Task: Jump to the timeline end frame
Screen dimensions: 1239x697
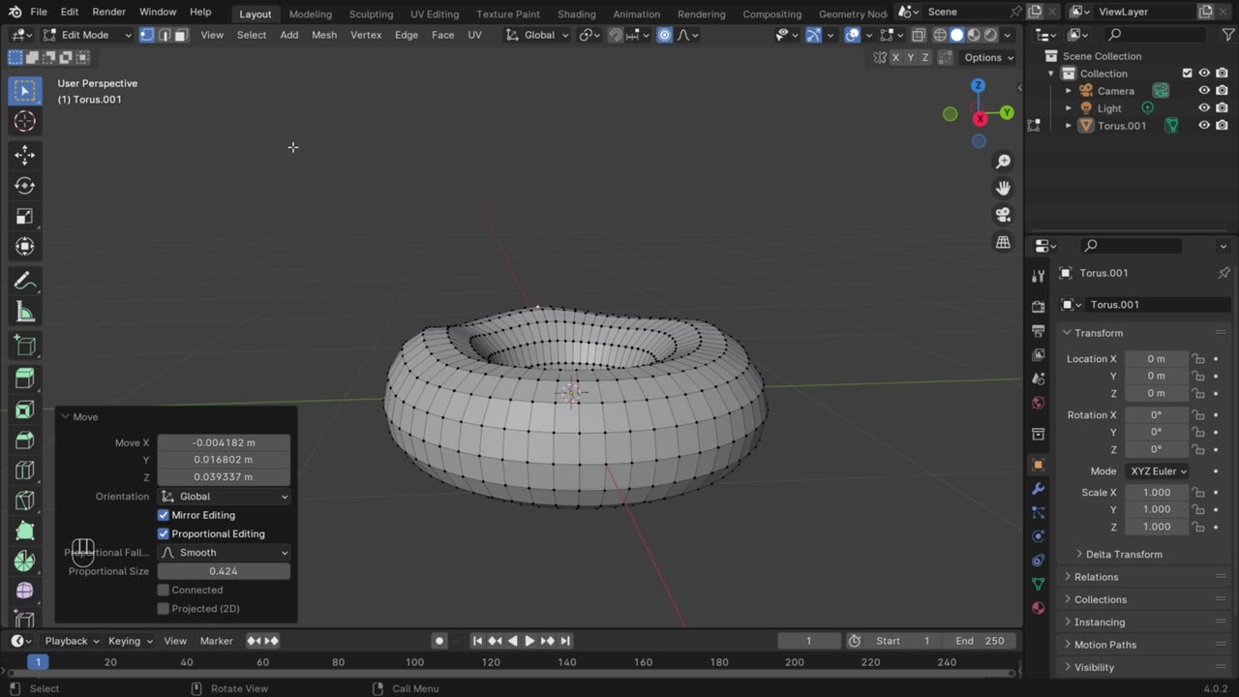Action: click(565, 641)
